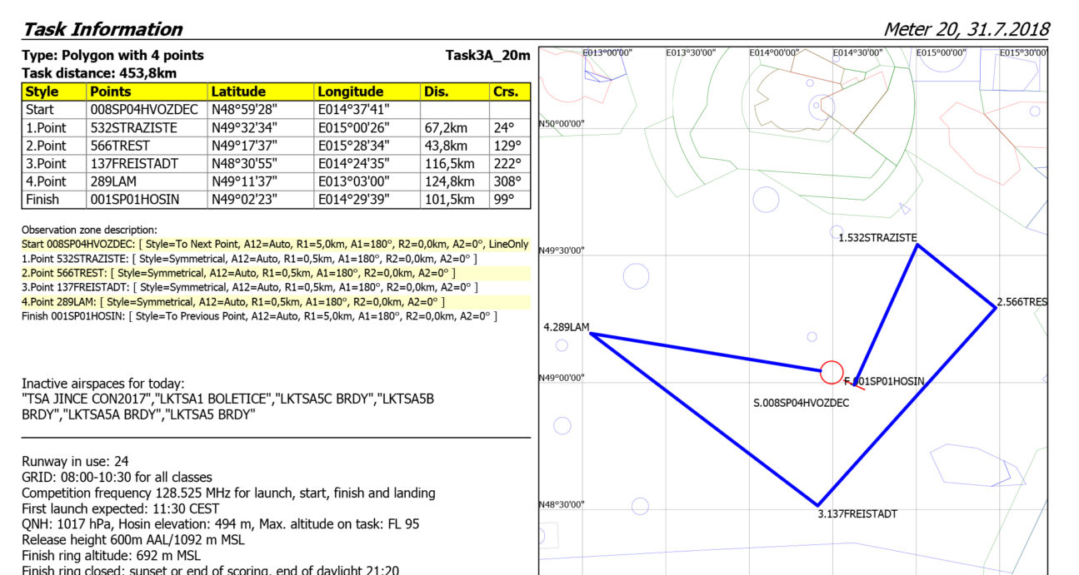This screenshot has height=575, width=1079.
Task: Select the 3.137FREISTADT turnpoint label on map
Action: (858, 514)
